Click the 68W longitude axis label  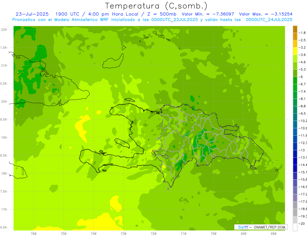click(273, 233)
